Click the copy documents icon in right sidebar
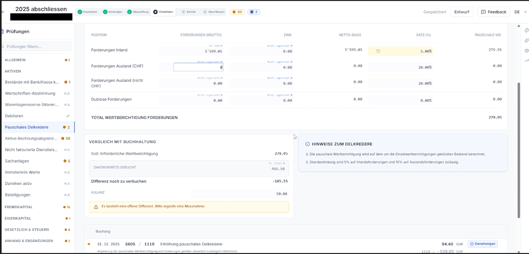 coord(526,30)
